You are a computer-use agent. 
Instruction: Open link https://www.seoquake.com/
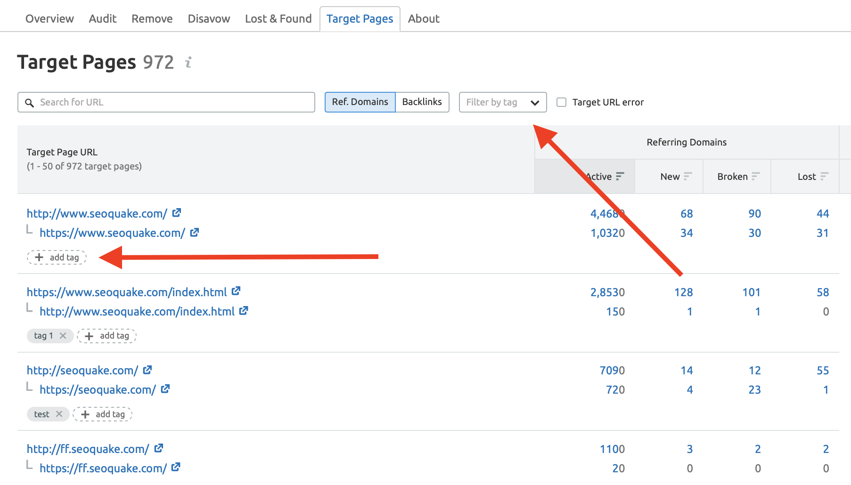[112, 233]
